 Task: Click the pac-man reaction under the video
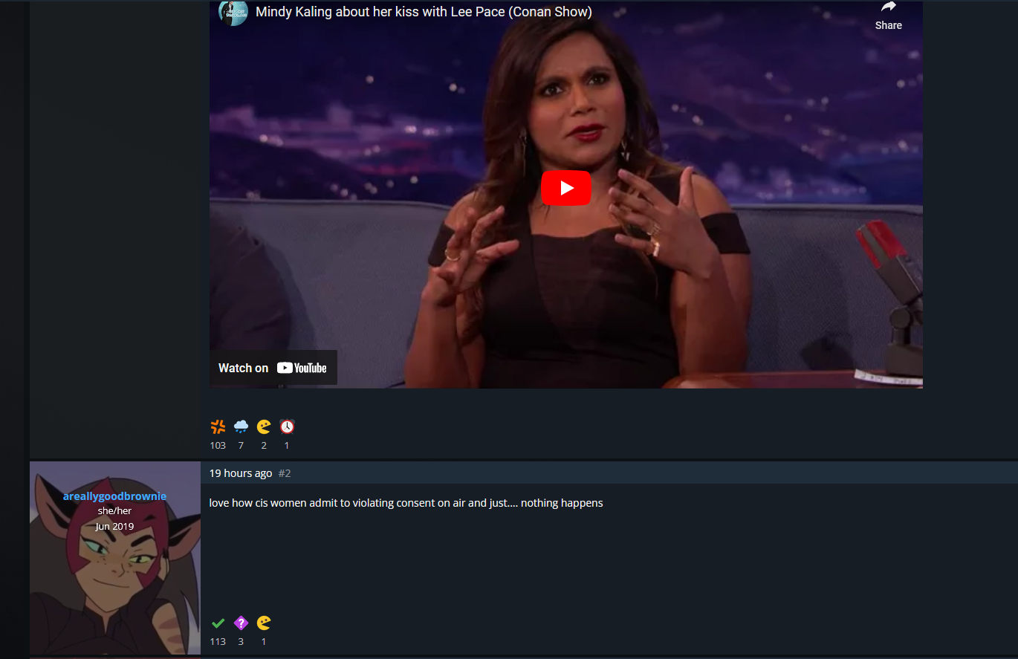tap(264, 426)
